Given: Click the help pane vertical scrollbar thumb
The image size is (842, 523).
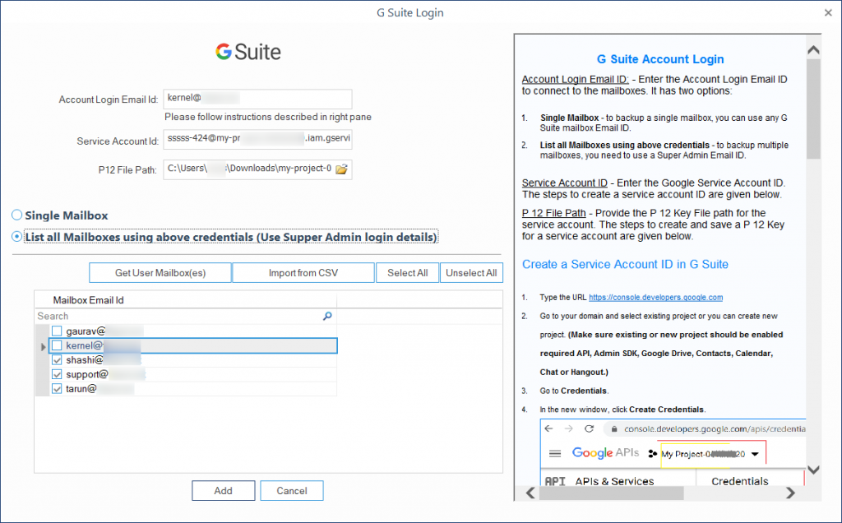Looking at the screenshot, I should coord(813,109).
